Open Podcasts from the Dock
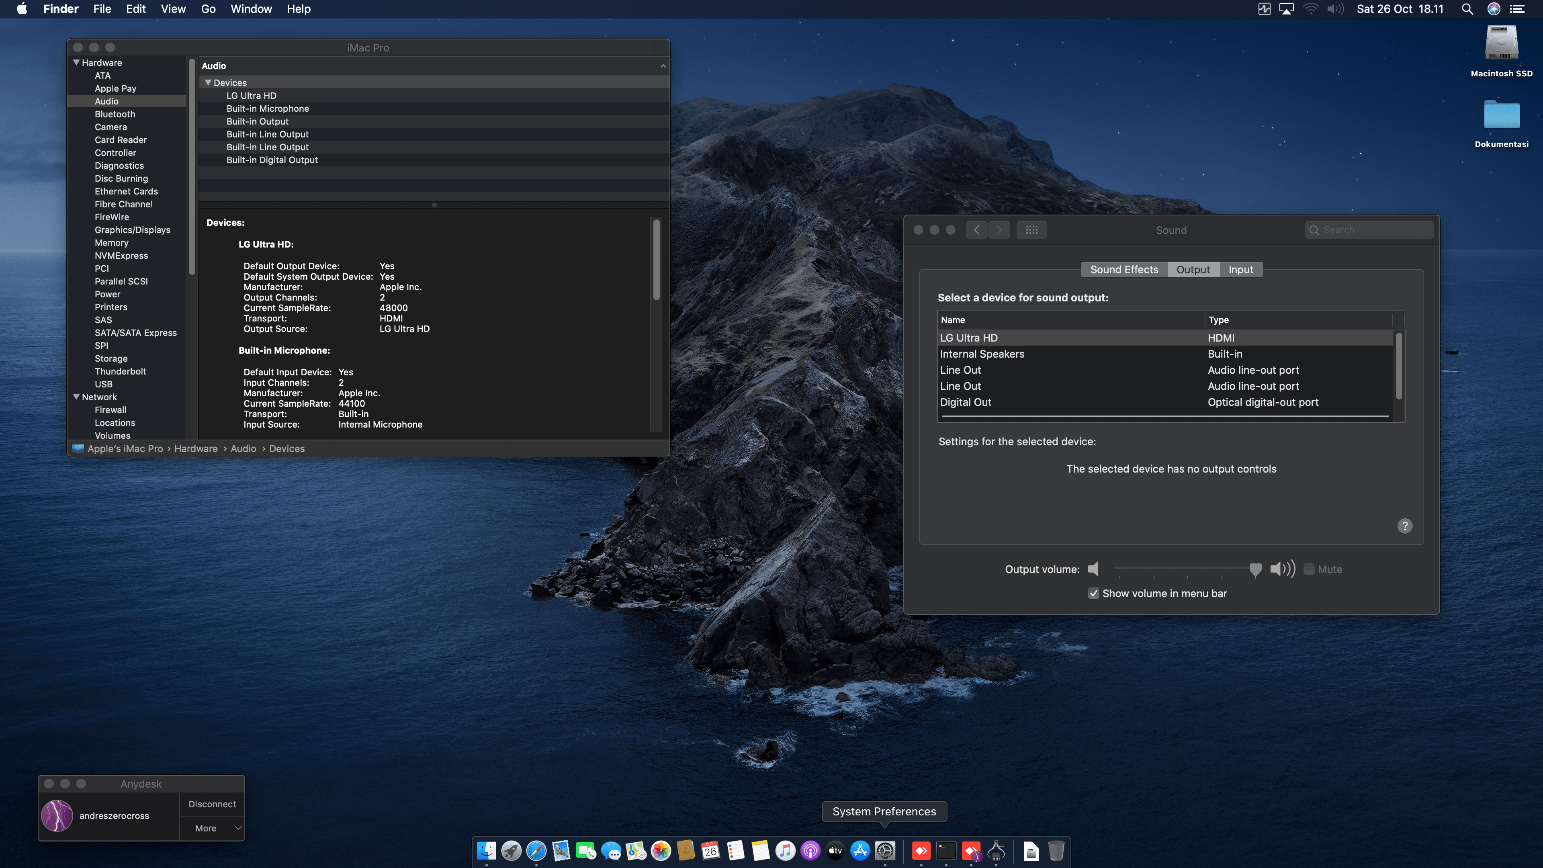The height and width of the screenshot is (868, 1543). (810, 850)
